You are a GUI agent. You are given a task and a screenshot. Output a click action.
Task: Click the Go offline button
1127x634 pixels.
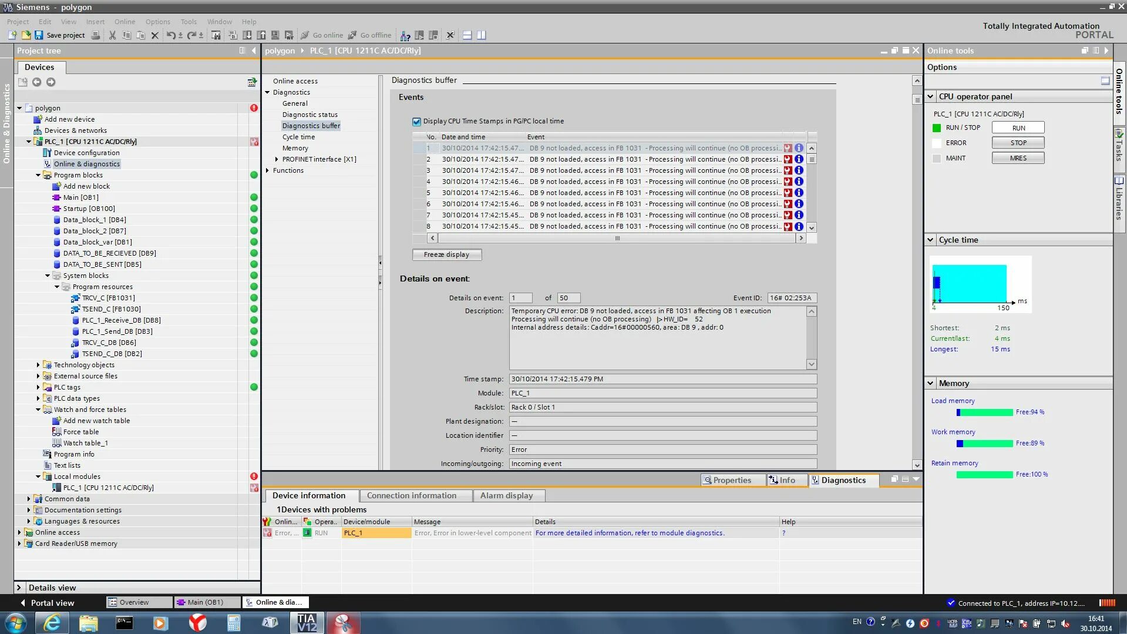(x=369, y=35)
